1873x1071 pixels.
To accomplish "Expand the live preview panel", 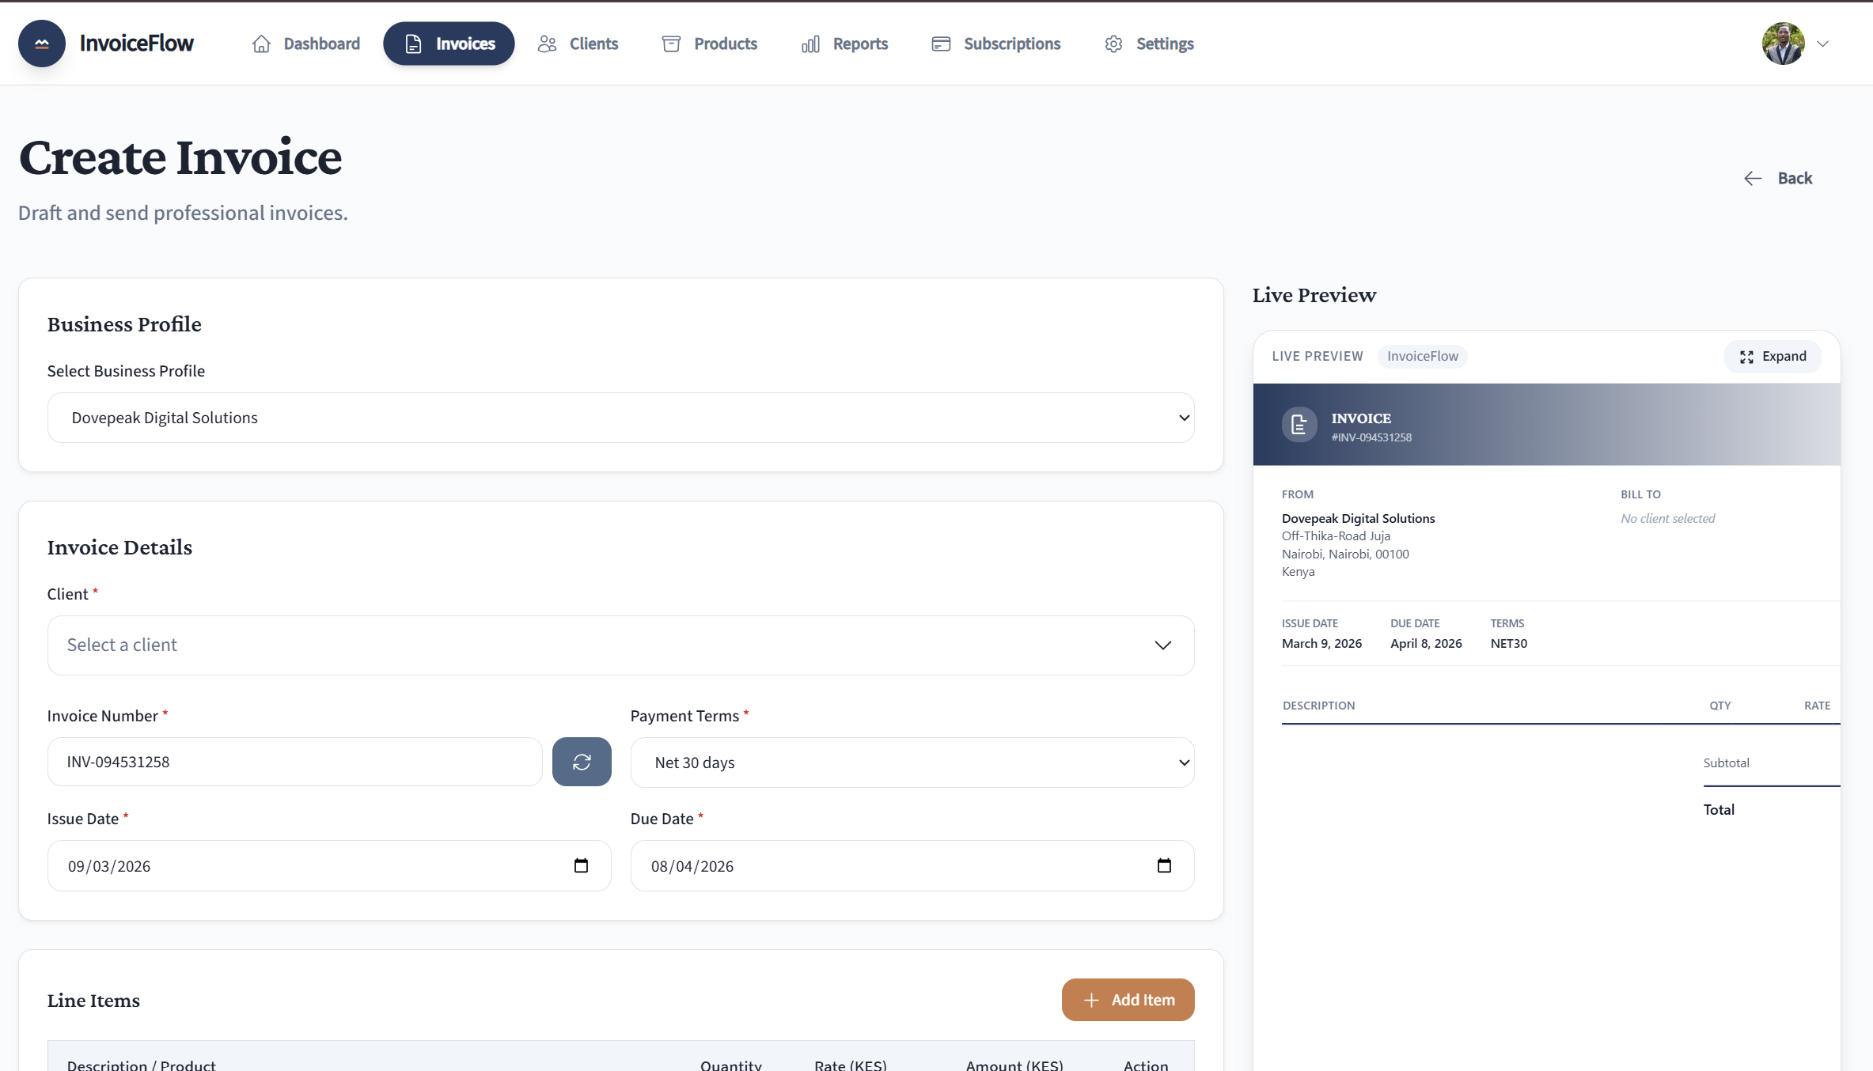I will (x=1773, y=357).
